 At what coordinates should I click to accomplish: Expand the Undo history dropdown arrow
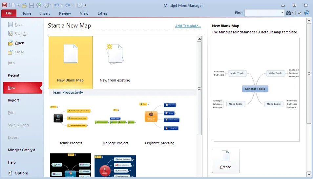(62, 5)
